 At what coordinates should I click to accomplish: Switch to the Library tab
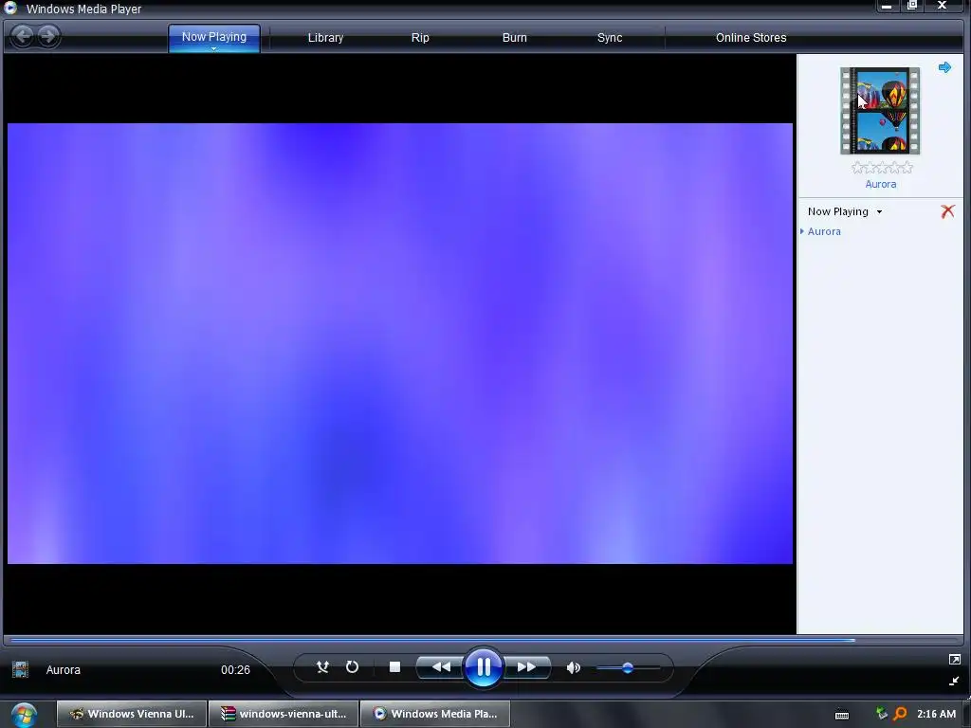(326, 38)
